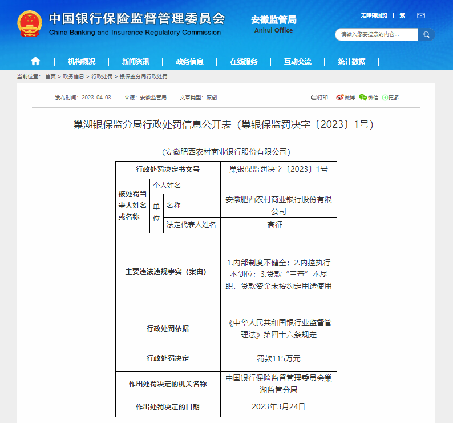453x423 pixels.
Task: Click table cell 行政处罚依据
Action: click(x=168, y=329)
